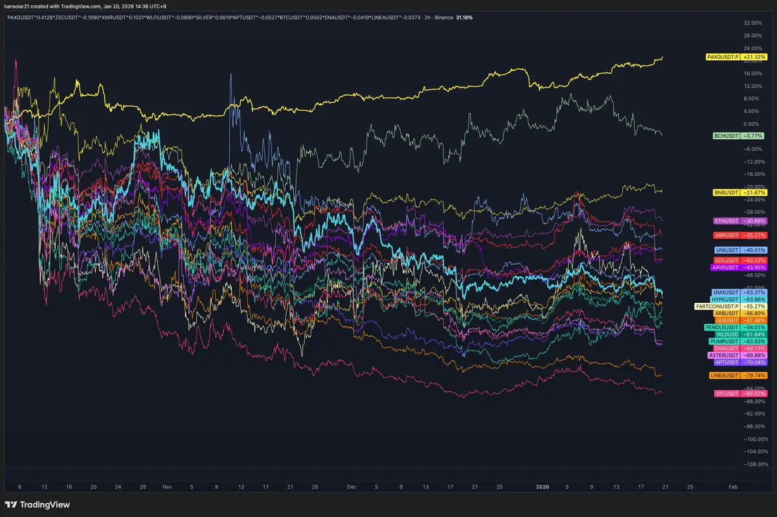Click the 32.00% tick on price axis
Viewport: 777px width, 517px height.
pyautogui.click(x=754, y=23)
